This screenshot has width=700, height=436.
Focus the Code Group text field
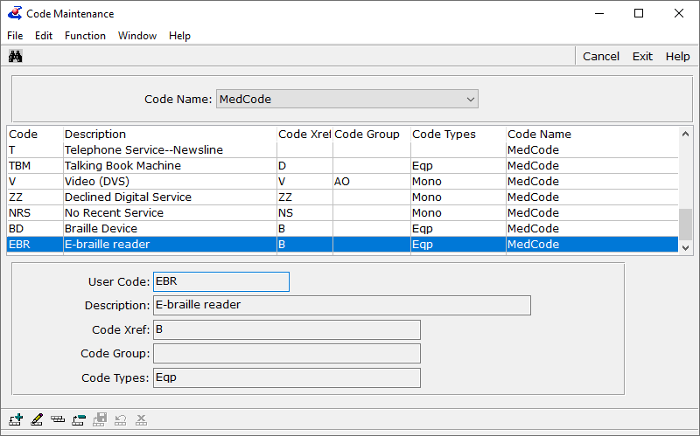click(286, 354)
